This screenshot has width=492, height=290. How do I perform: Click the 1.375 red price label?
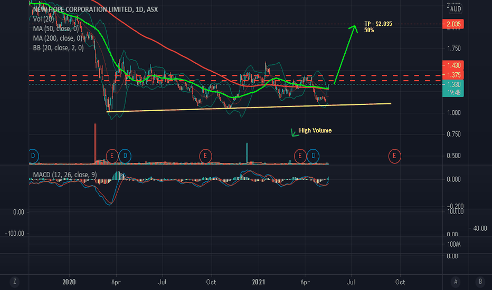[453, 75]
